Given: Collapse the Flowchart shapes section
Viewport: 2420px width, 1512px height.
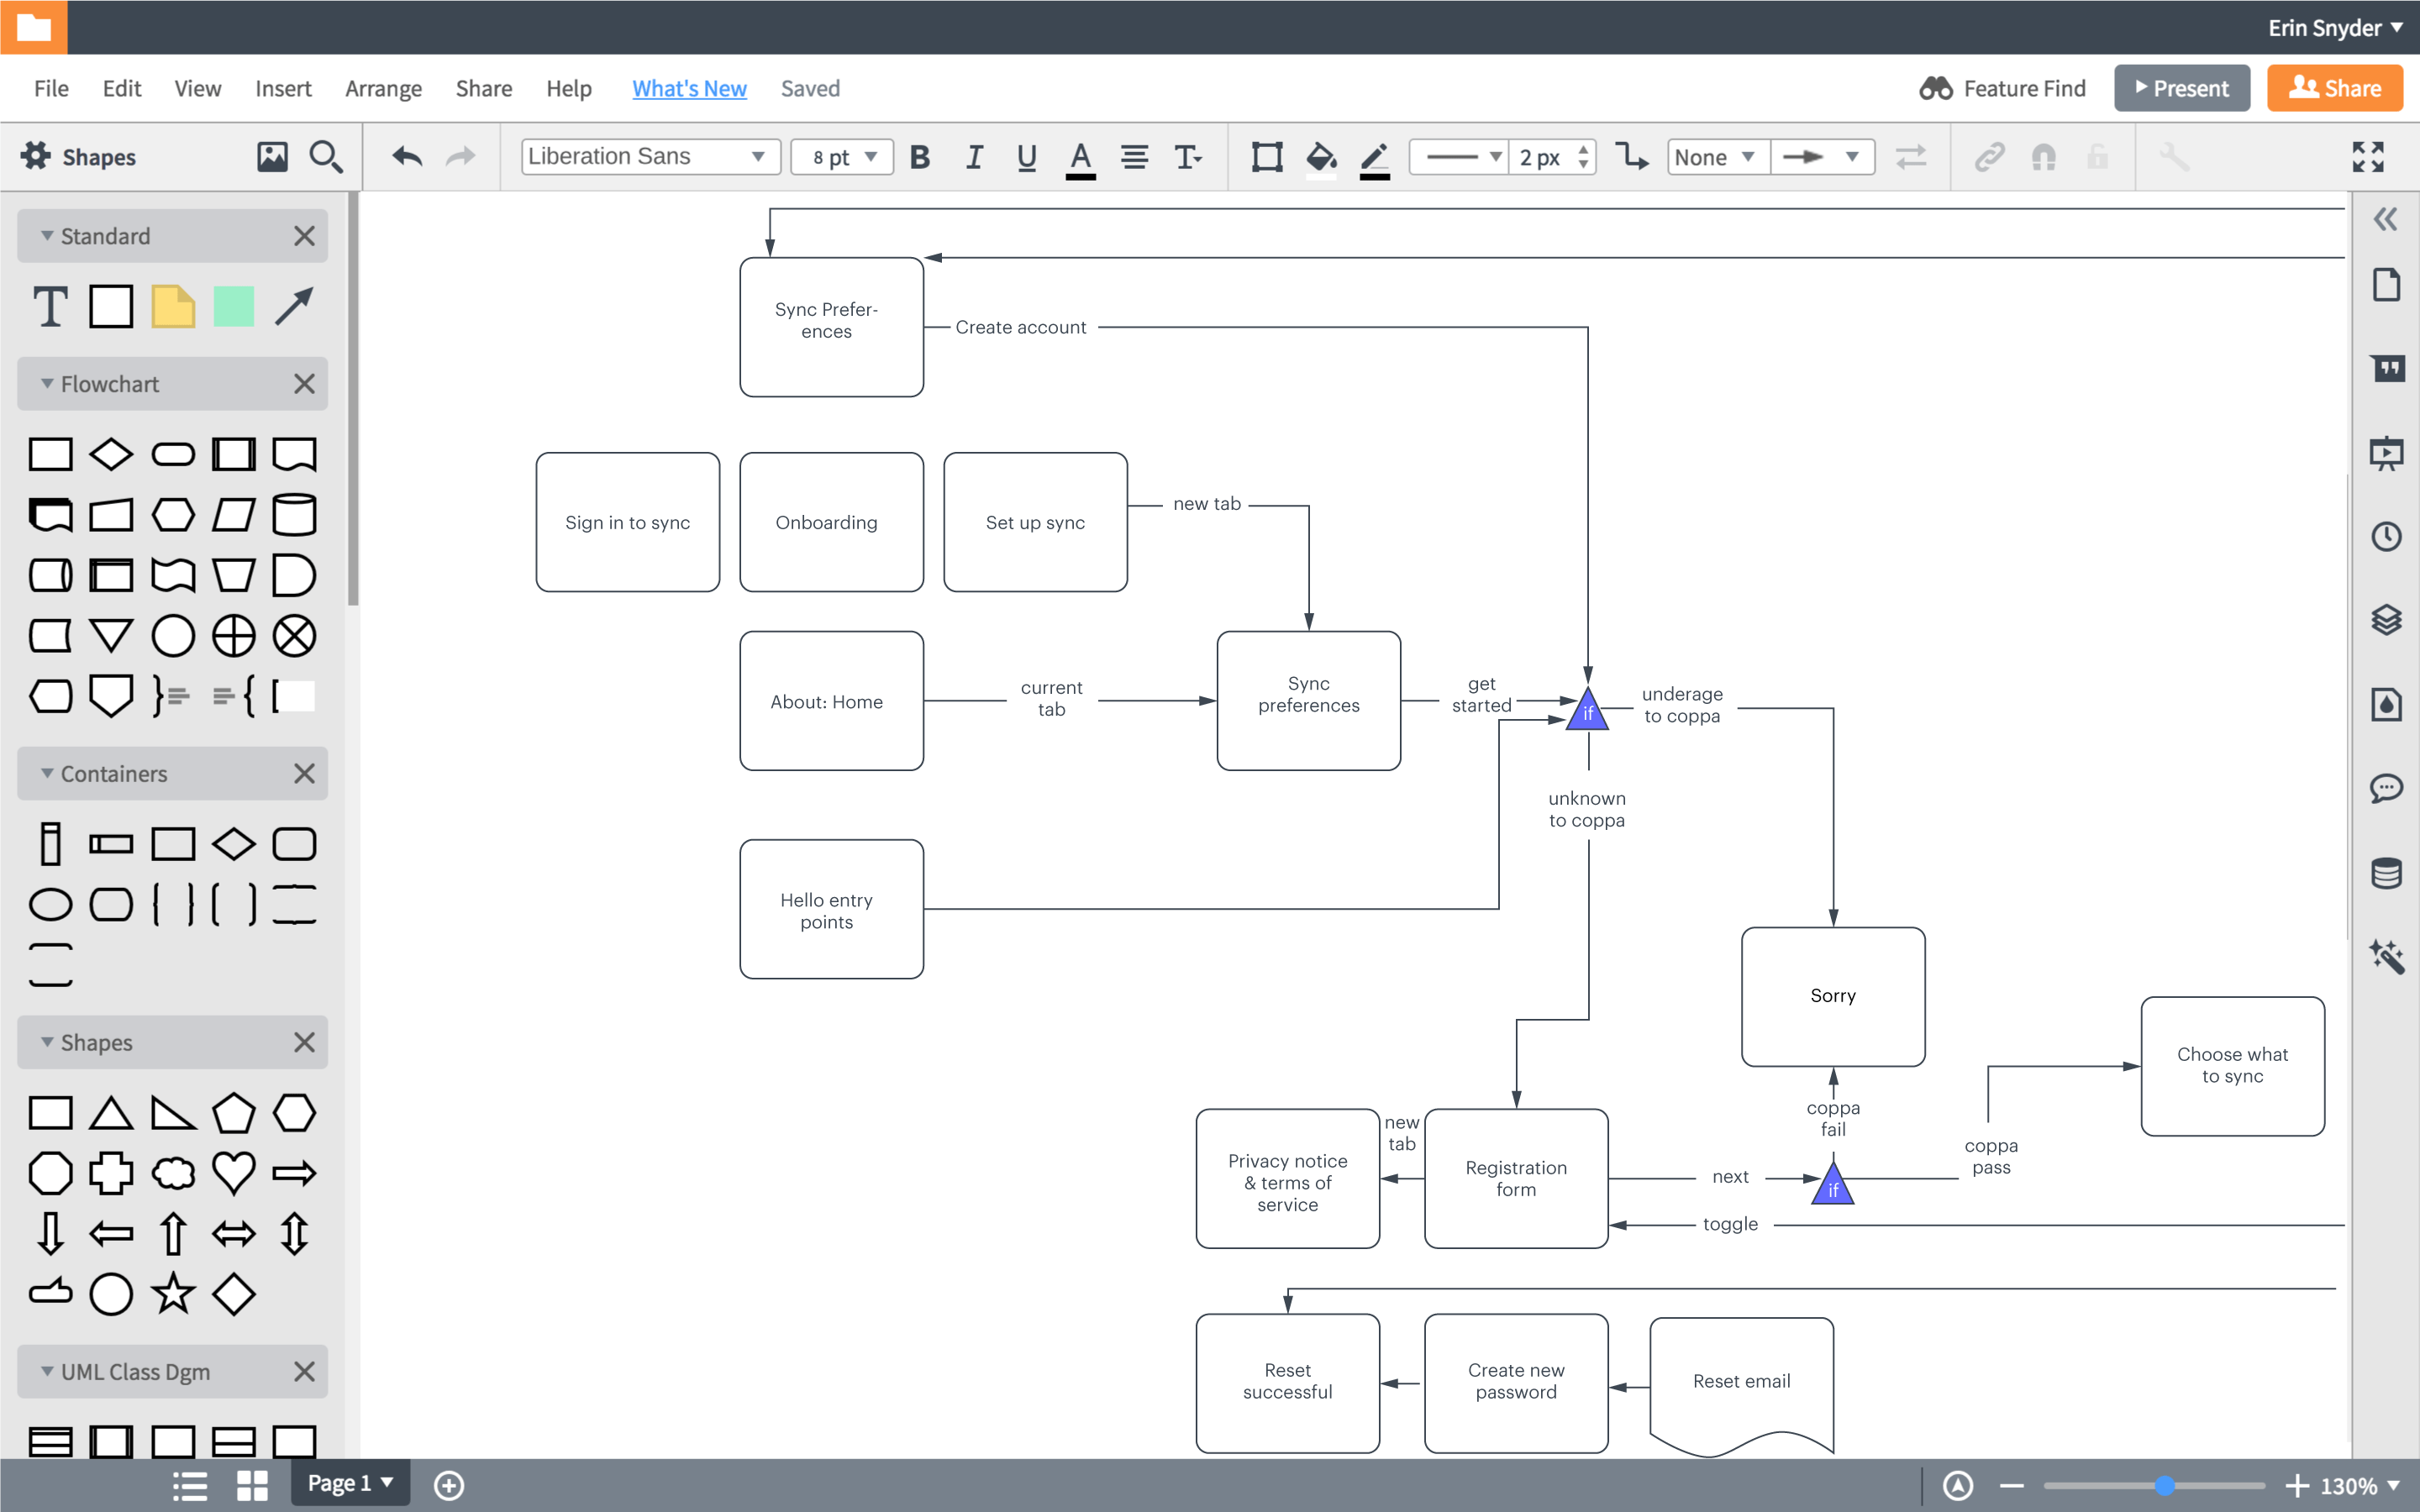Looking at the screenshot, I should tap(47, 384).
